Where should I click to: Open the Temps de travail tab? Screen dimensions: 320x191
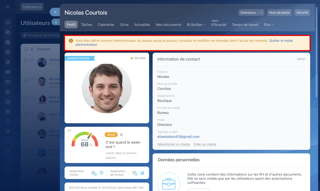point(245,25)
